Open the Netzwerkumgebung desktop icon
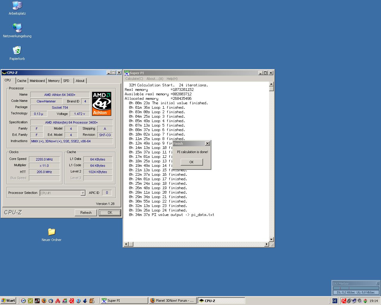This screenshot has height=305, width=381. tap(17, 30)
